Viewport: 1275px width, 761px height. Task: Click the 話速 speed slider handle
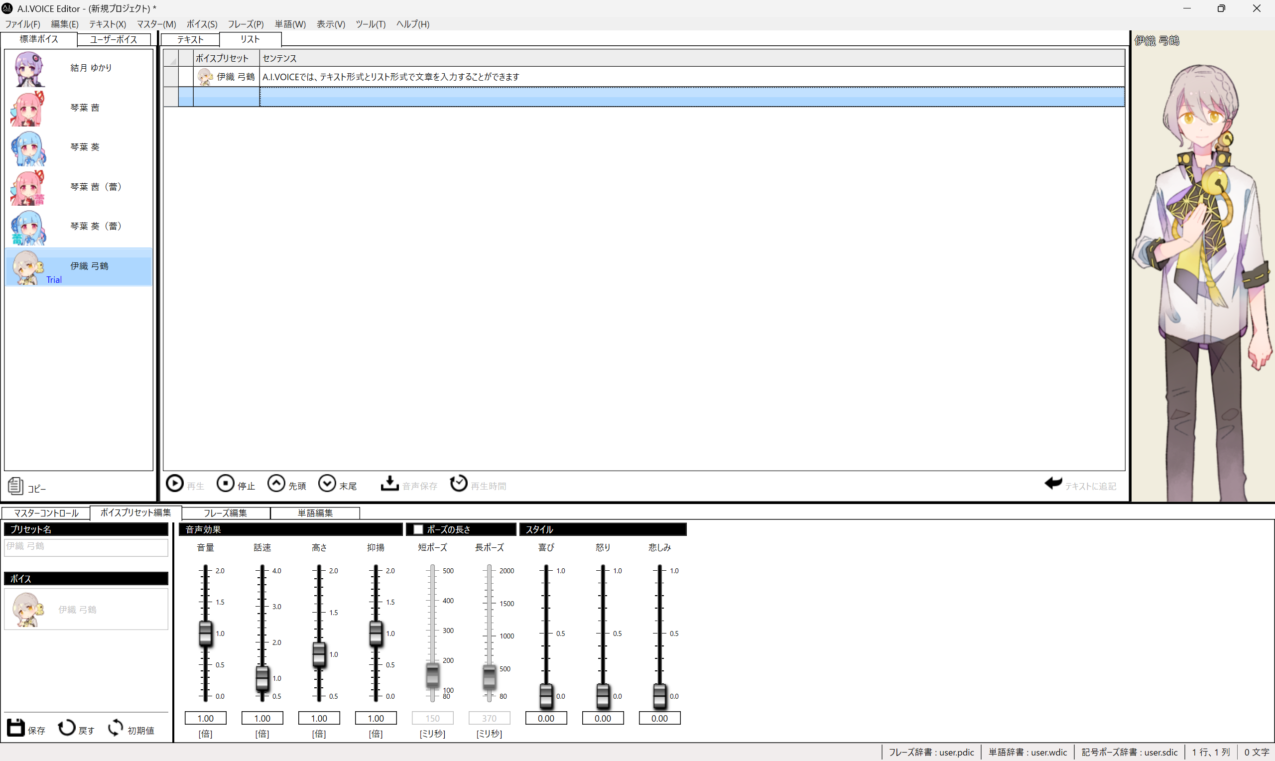pos(262,678)
